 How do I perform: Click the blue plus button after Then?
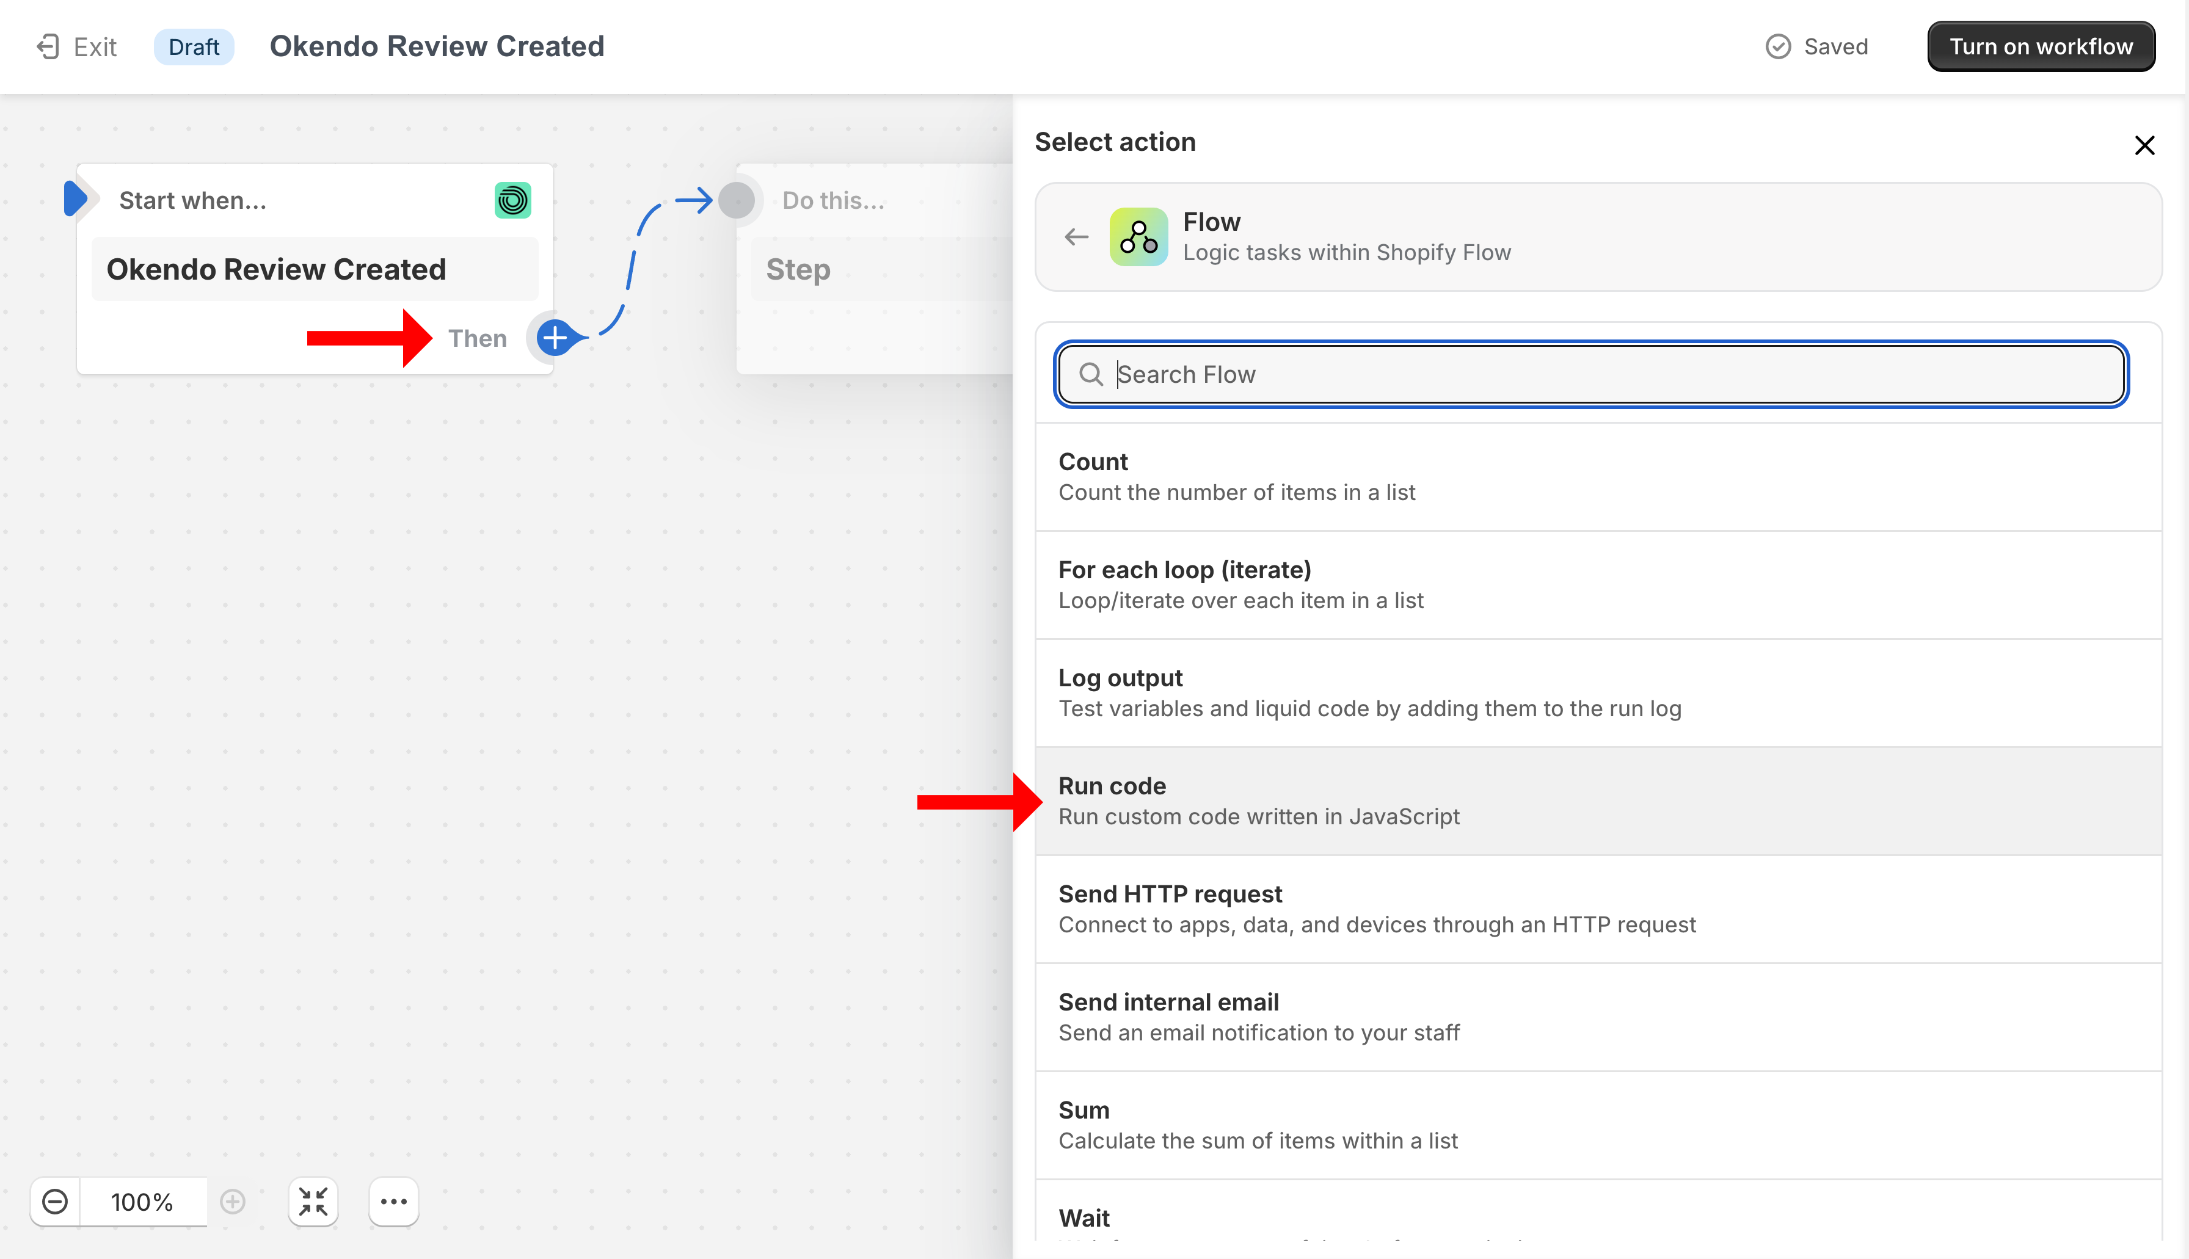click(555, 337)
